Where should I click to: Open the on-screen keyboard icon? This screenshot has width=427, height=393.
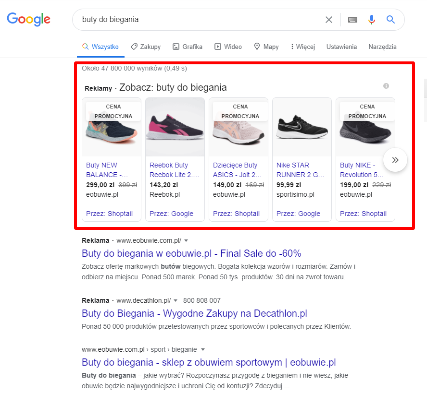click(x=352, y=20)
